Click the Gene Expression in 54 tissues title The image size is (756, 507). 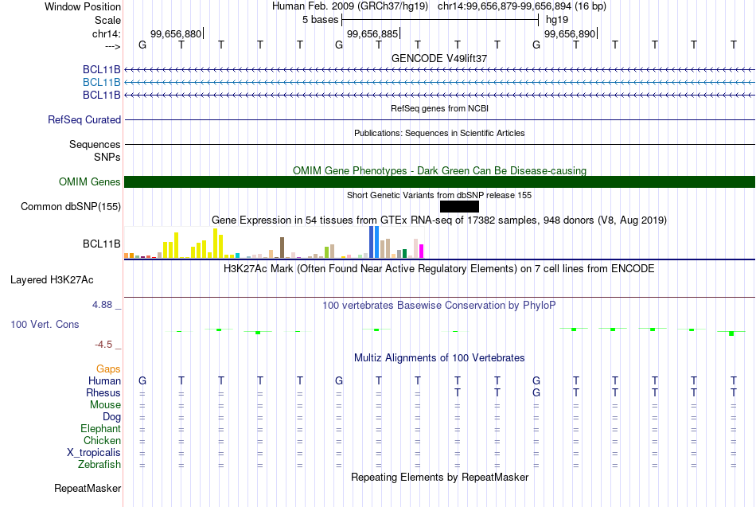[439, 220]
